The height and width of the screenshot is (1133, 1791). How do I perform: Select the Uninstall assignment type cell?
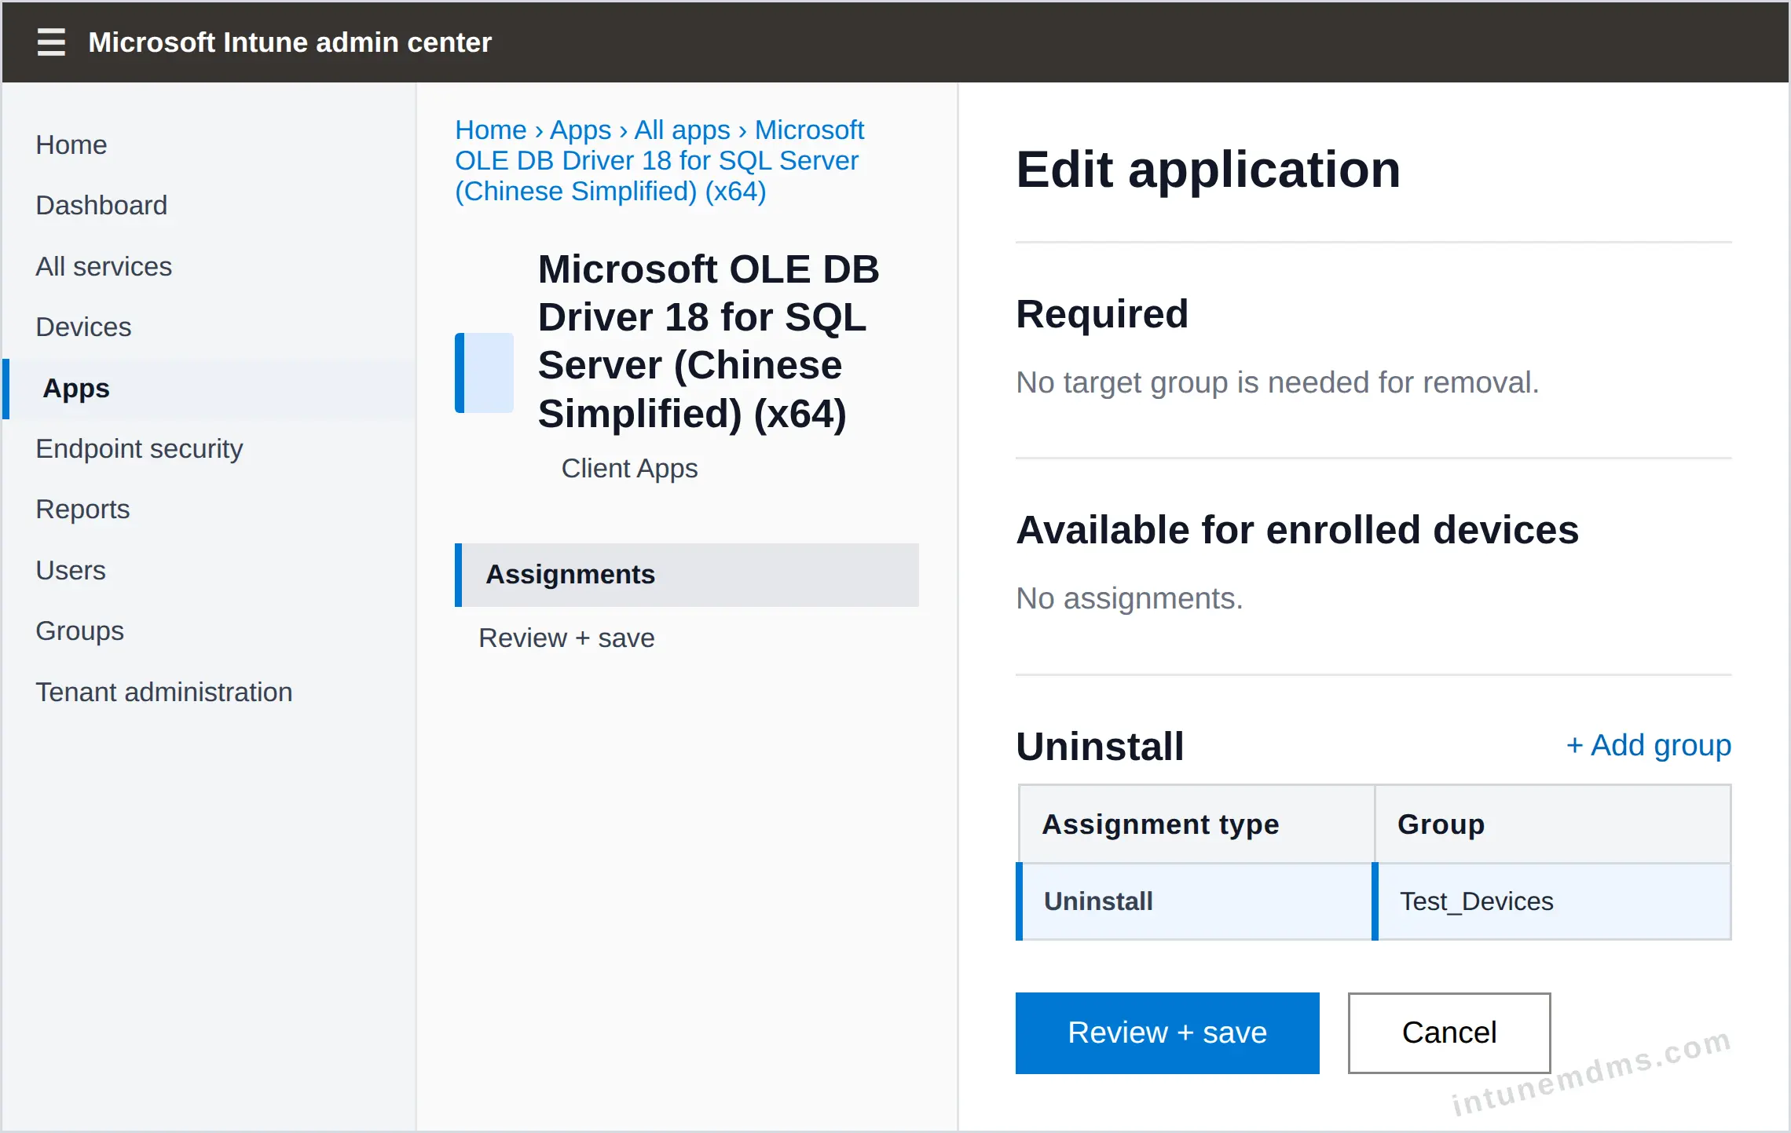pyautogui.click(x=1196, y=901)
